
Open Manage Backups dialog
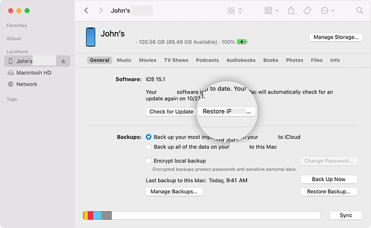pyautogui.click(x=174, y=192)
